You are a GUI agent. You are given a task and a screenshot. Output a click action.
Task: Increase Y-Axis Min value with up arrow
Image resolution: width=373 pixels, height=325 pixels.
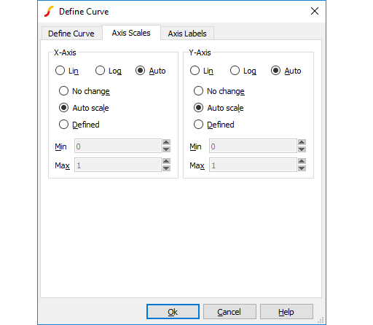pyautogui.click(x=302, y=142)
